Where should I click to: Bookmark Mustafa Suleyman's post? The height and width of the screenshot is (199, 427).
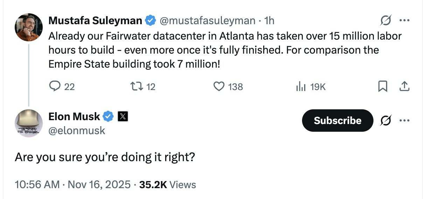click(383, 86)
